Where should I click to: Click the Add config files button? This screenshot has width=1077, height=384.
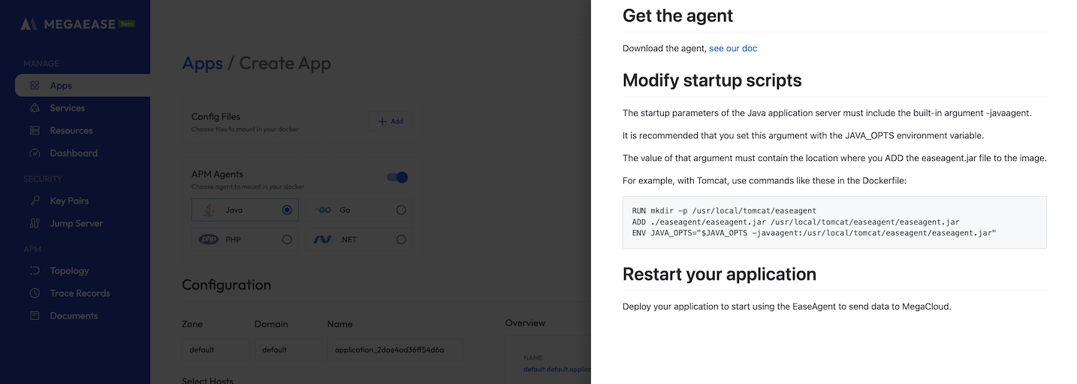point(391,121)
